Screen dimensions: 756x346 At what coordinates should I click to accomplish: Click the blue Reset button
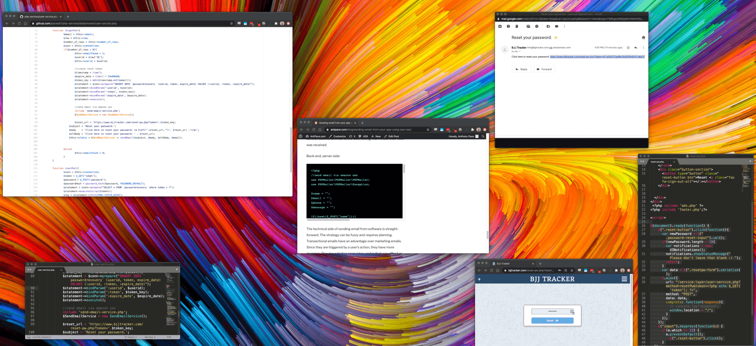pyautogui.click(x=552, y=321)
